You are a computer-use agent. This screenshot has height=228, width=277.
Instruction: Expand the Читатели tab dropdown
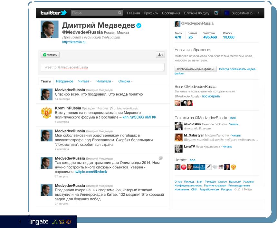(105, 81)
